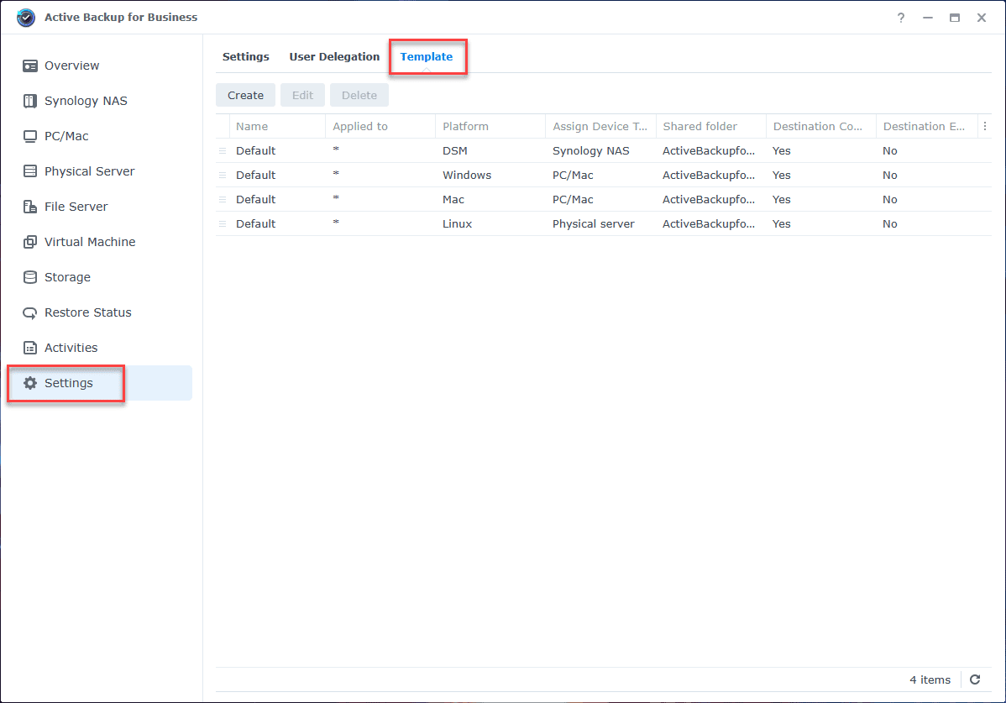Screen dimensions: 1006x703
Task: Click Default name in the Linux row
Action: (256, 224)
